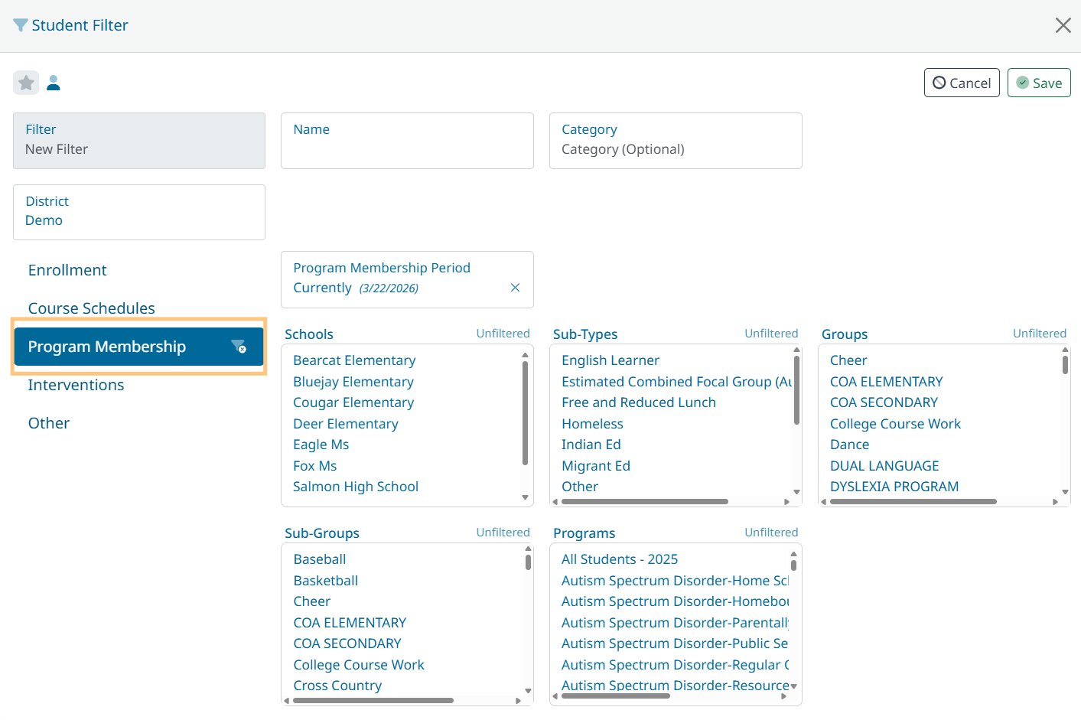1081x720 pixels.
Task: Click the star favorites icon
Action: tap(26, 83)
